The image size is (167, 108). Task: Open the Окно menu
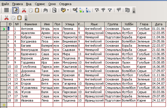coord(52,4)
